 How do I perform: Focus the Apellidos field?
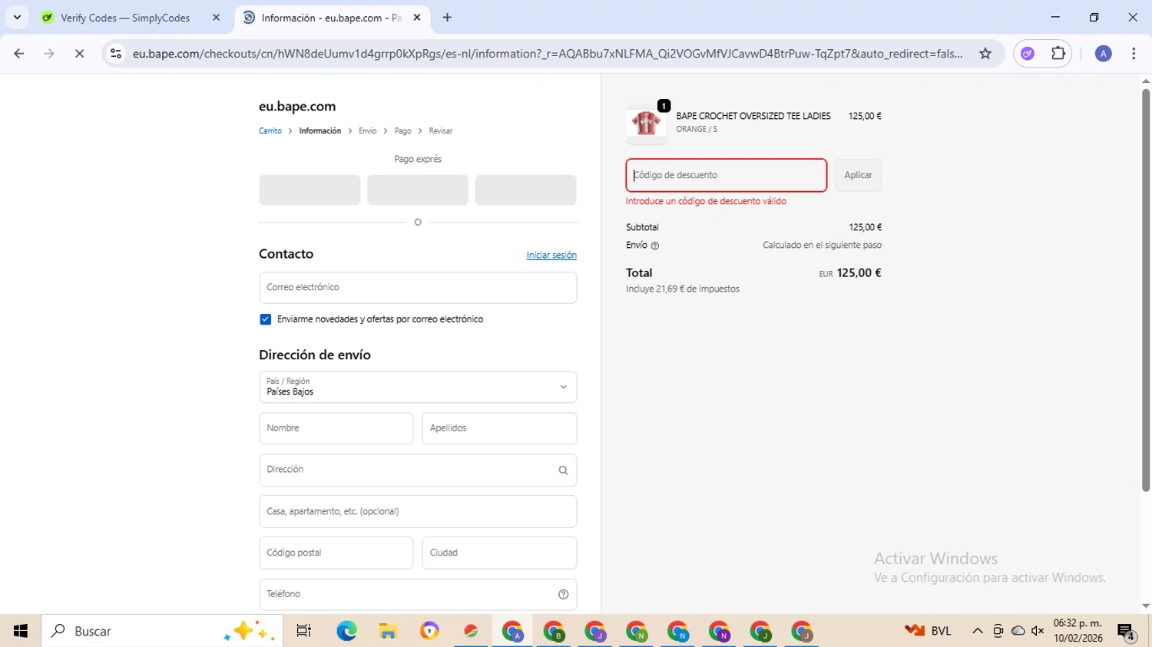point(499,428)
